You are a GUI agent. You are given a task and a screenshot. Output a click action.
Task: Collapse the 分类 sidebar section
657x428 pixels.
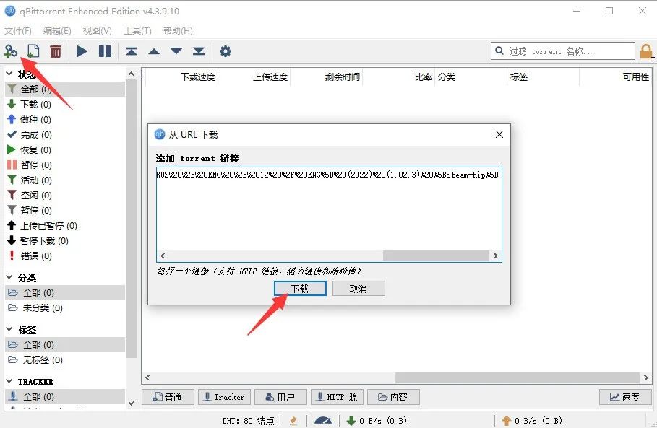point(9,277)
